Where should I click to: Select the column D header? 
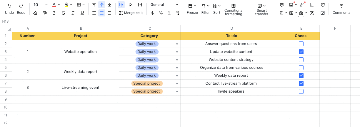point(231,29)
